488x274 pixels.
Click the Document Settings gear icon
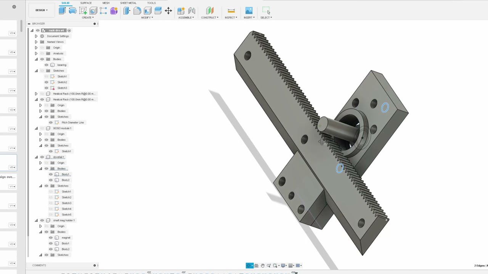[42, 36]
